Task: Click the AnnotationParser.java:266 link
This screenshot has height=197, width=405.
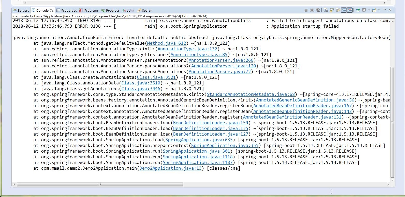Action: tap(221, 60)
